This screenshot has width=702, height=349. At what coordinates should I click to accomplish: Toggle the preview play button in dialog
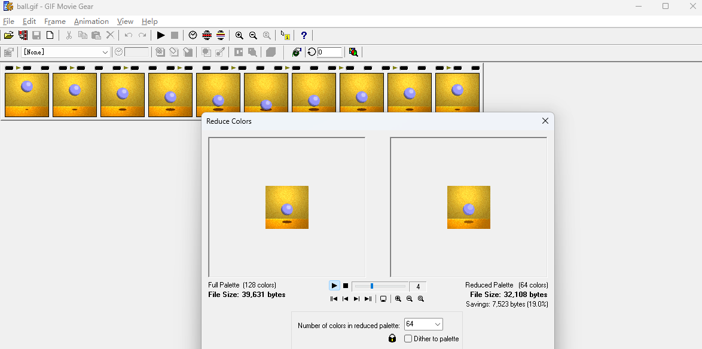pyautogui.click(x=334, y=286)
